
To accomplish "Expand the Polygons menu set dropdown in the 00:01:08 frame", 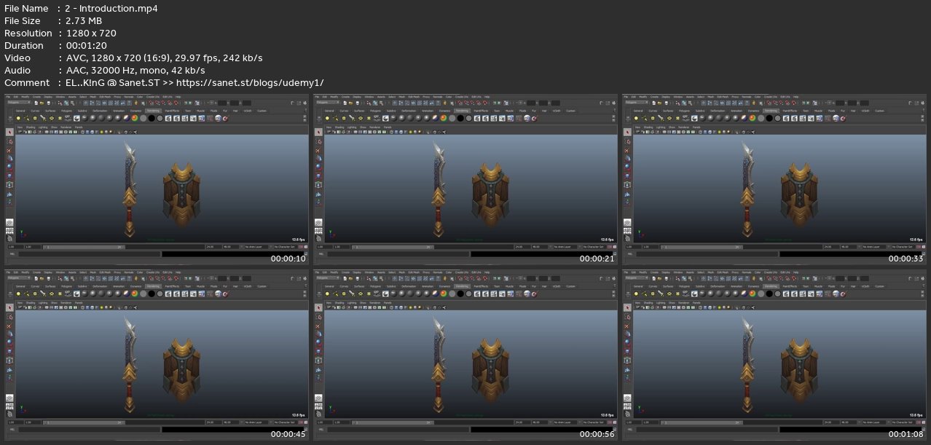I will [x=637, y=277].
